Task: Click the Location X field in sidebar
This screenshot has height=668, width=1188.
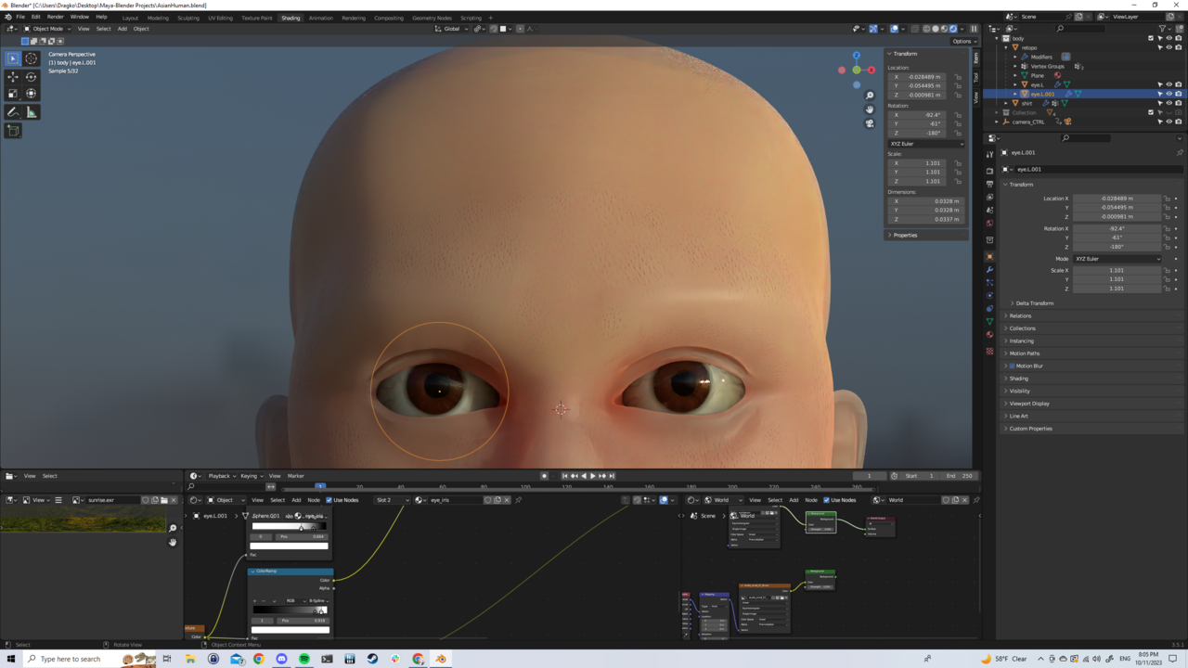Action: tap(918, 77)
